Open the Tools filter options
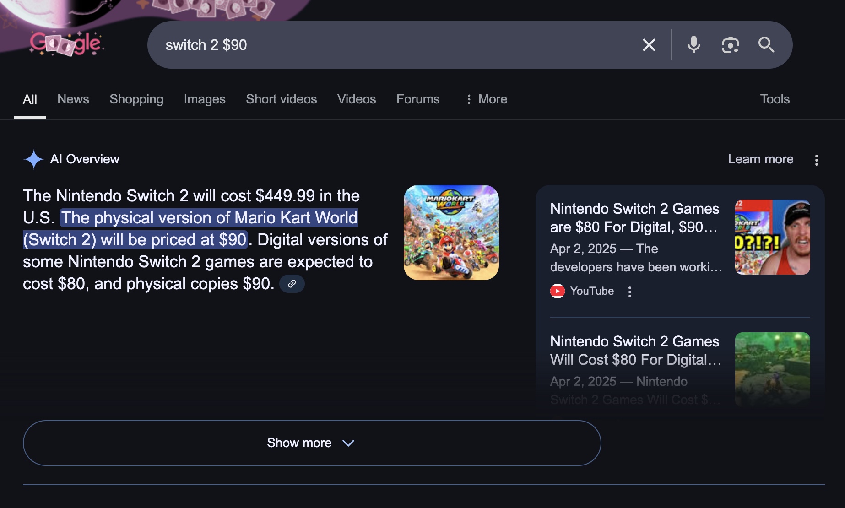Image resolution: width=845 pixels, height=508 pixels. (x=775, y=99)
